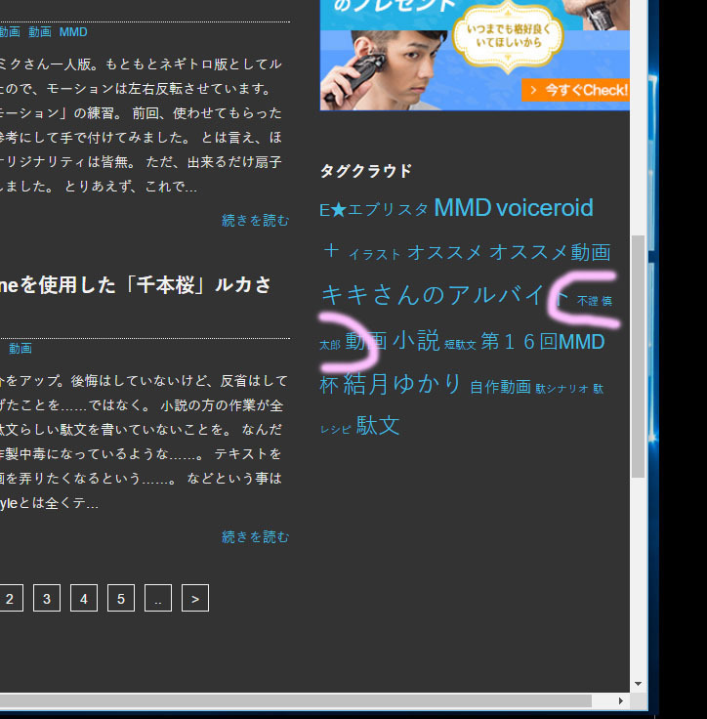
Task: Select the 駄シナリオ tag
Action: pos(561,389)
